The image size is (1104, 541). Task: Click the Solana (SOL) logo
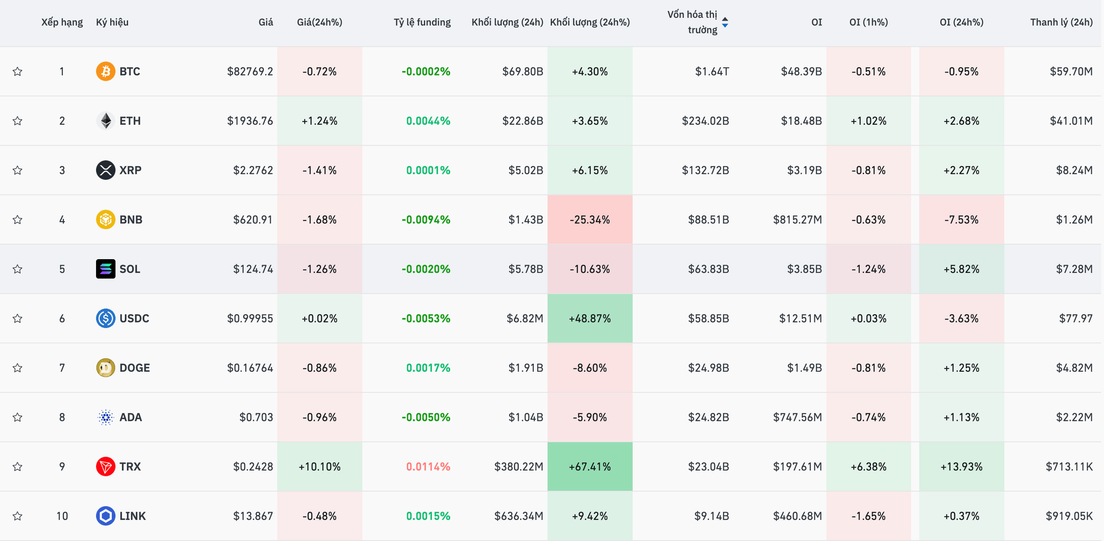(x=105, y=269)
